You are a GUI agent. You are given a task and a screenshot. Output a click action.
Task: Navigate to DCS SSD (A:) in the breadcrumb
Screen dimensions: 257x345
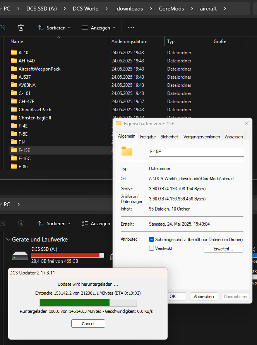pyautogui.click(x=41, y=9)
